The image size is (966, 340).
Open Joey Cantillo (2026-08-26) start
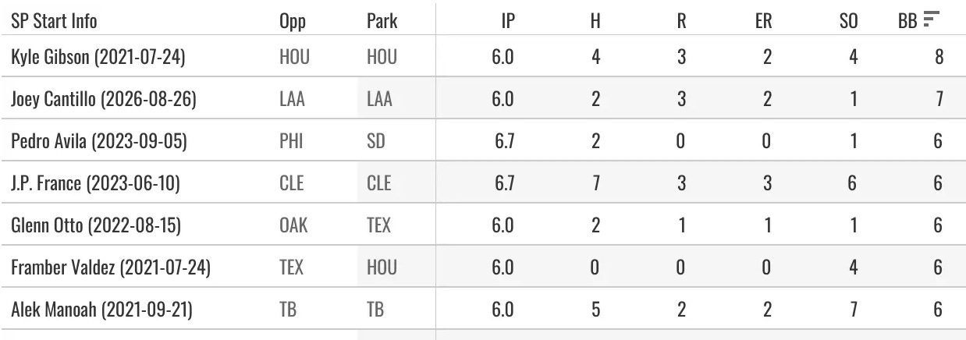(x=104, y=99)
